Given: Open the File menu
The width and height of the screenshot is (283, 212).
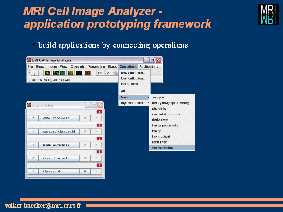Looking at the screenshot, I should tap(30, 67).
